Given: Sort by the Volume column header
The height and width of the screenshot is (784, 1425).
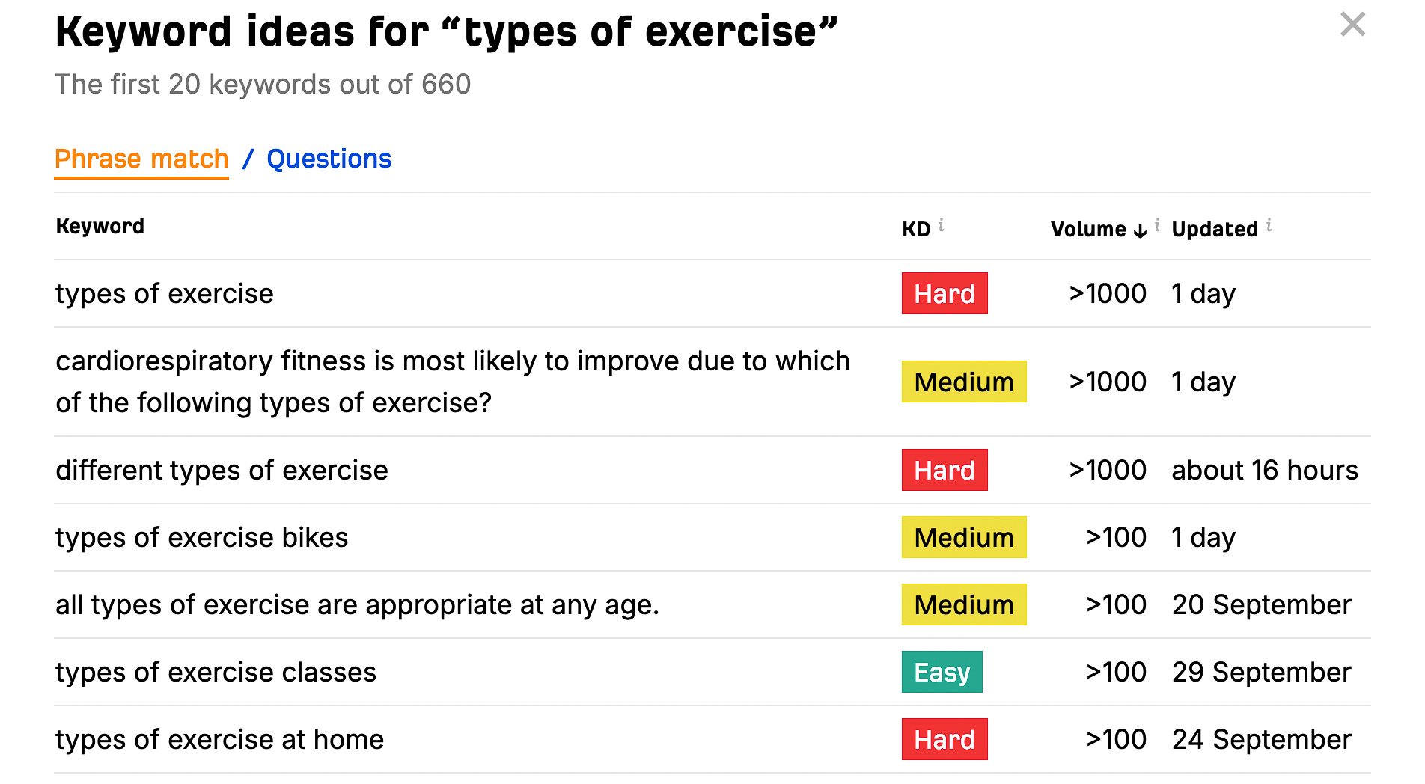Looking at the screenshot, I should [x=1088, y=229].
